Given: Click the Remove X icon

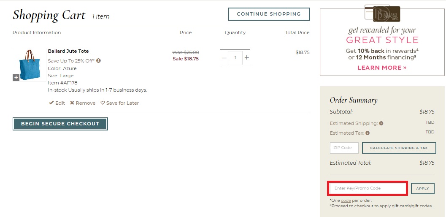Looking at the screenshot, I should coord(72,103).
